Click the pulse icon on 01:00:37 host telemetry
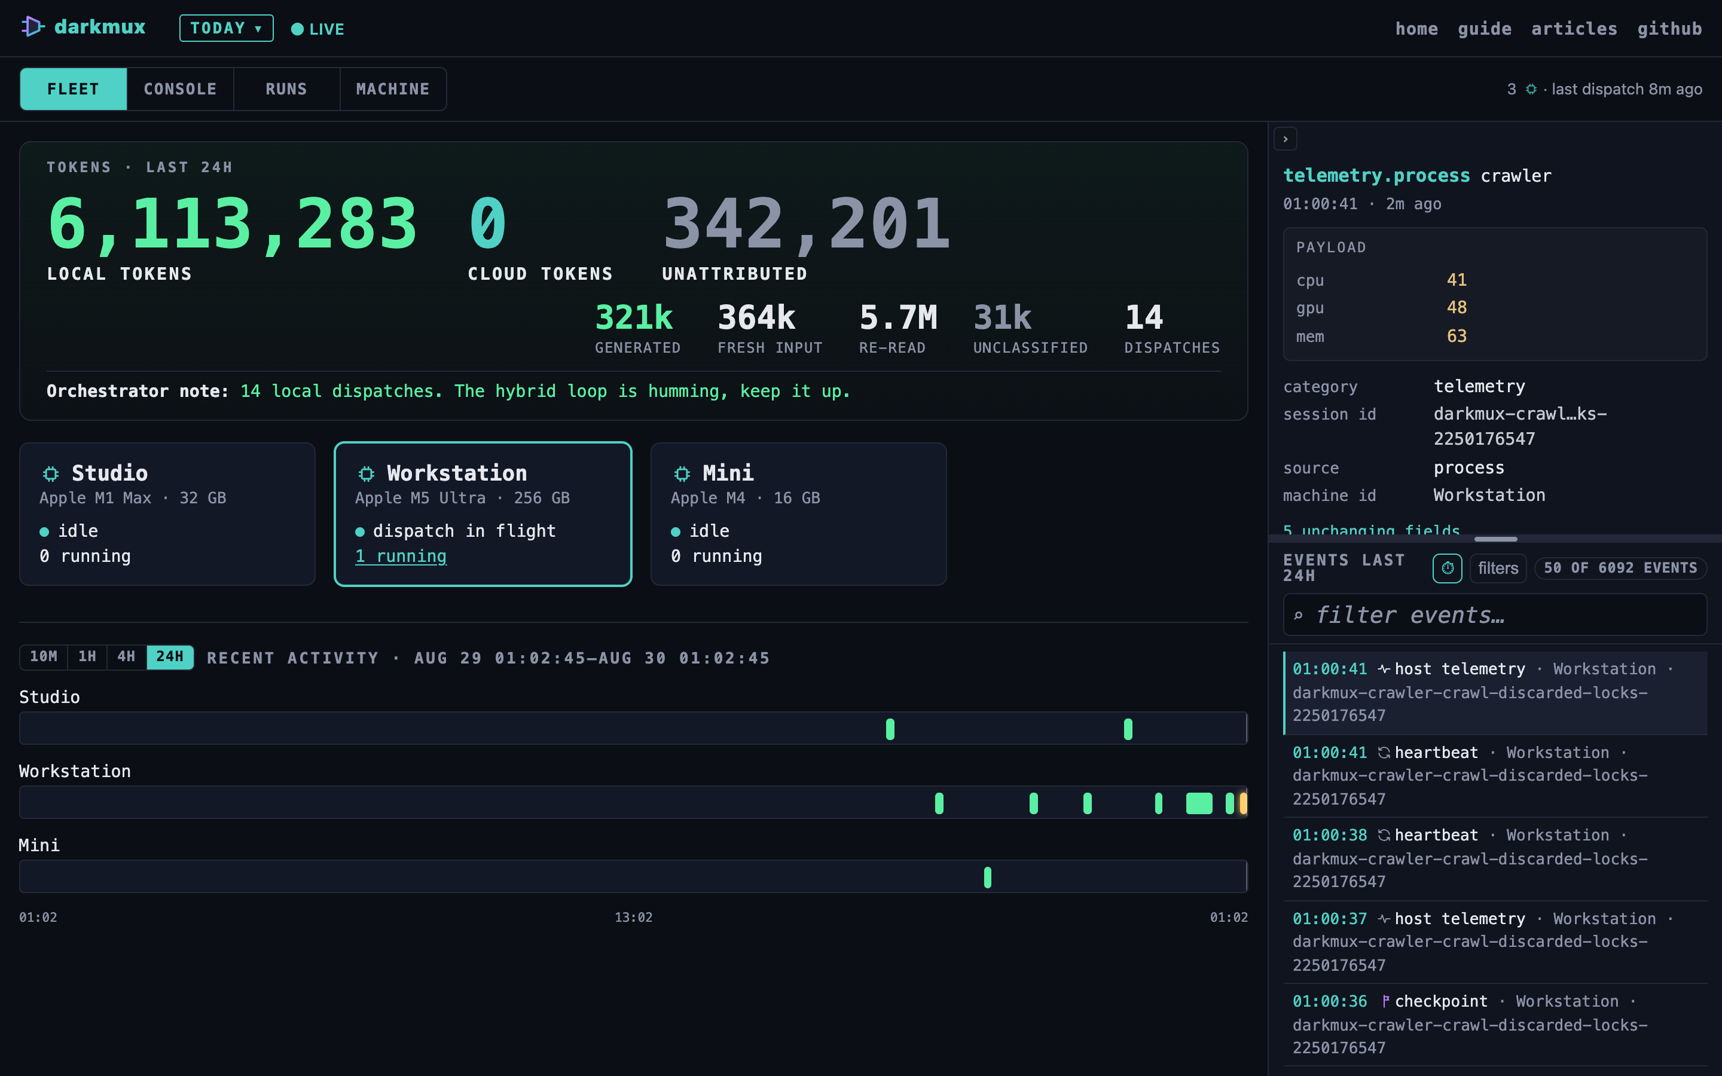 coord(1384,919)
